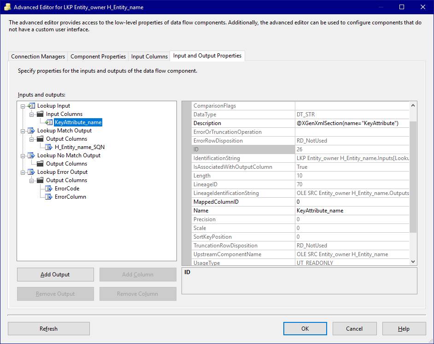The width and height of the screenshot is (434, 344).
Task: Click the property grid scroll down arrow
Action: [x=413, y=261]
